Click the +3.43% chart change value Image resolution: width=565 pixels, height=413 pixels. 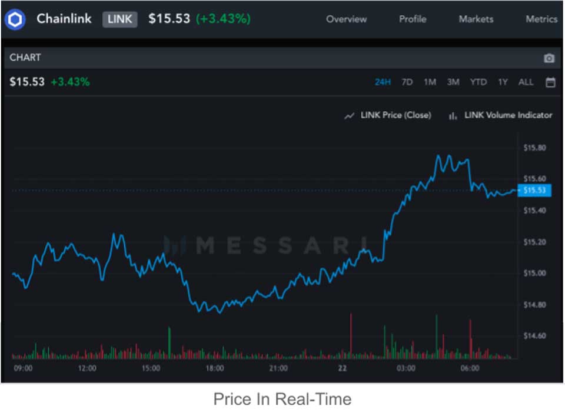click(x=70, y=82)
